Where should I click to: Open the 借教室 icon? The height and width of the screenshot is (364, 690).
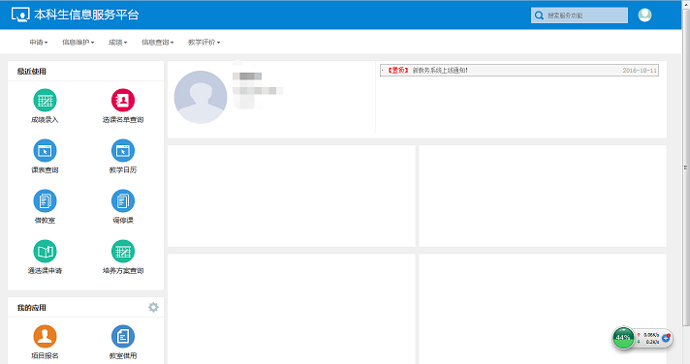tap(45, 201)
